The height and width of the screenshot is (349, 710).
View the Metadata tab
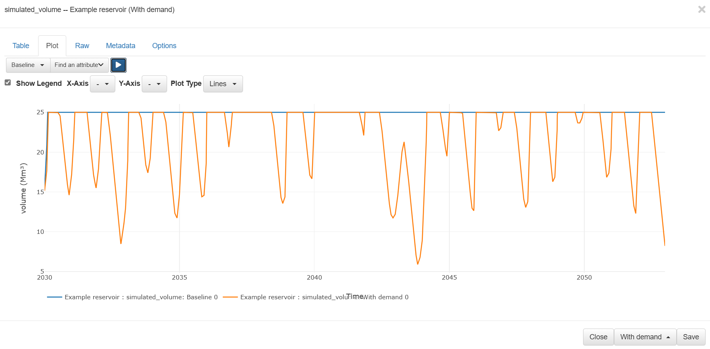pyautogui.click(x=120, y=46)
